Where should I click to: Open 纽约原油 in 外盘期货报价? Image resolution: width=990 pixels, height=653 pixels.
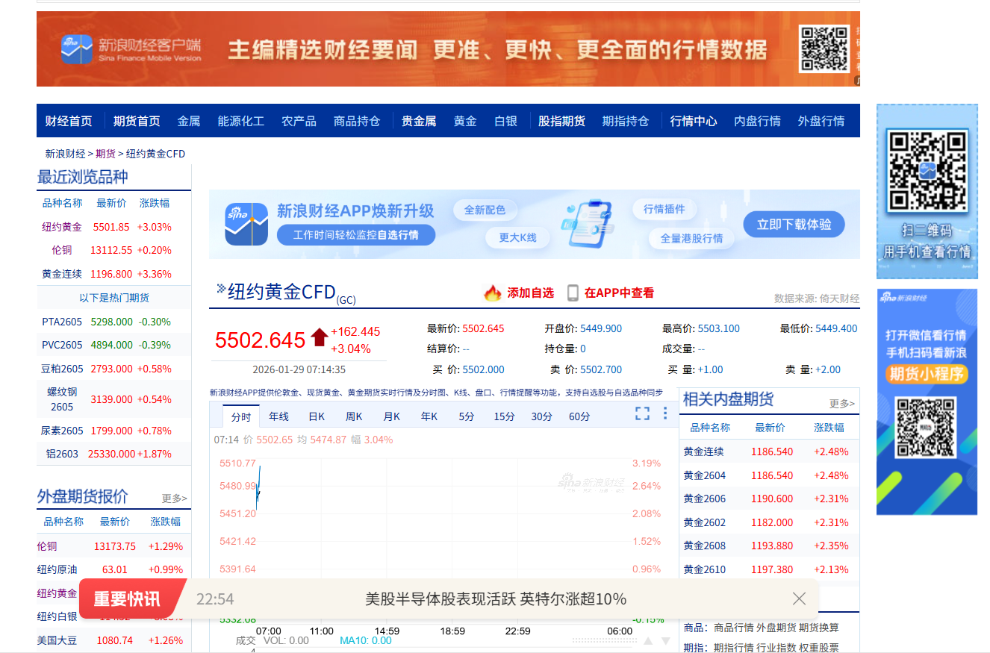point(57,569)
